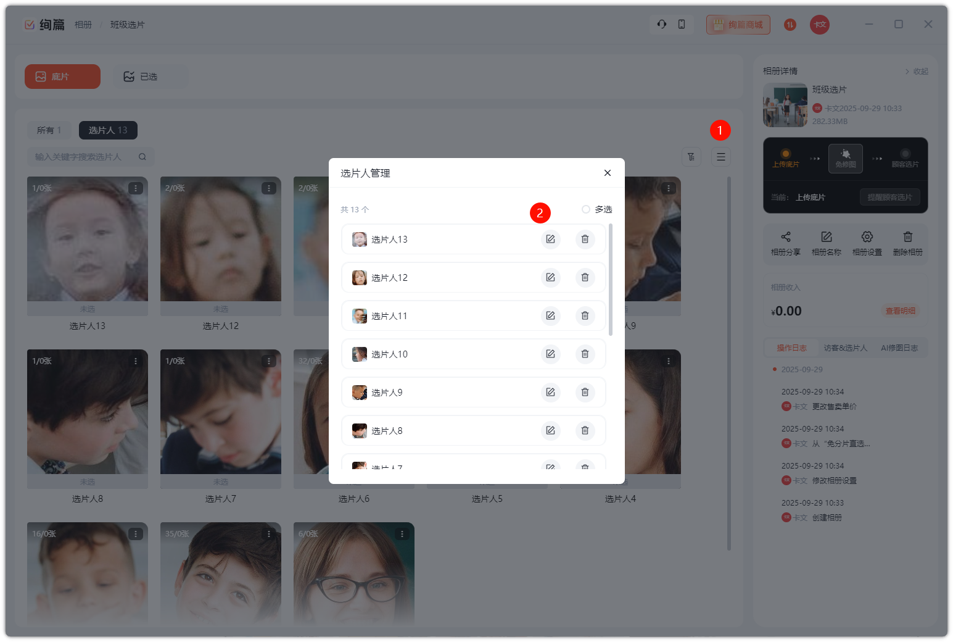Click edit icon for 选片人10

coord(550,354)
